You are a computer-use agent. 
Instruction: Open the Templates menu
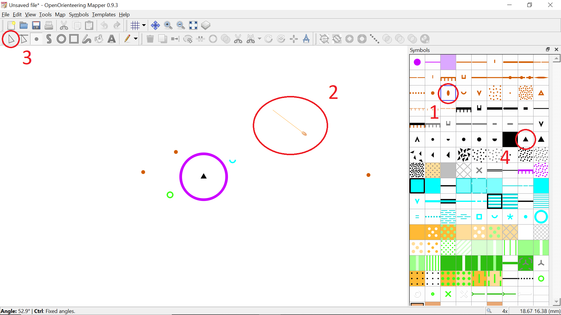pos(104,15)
